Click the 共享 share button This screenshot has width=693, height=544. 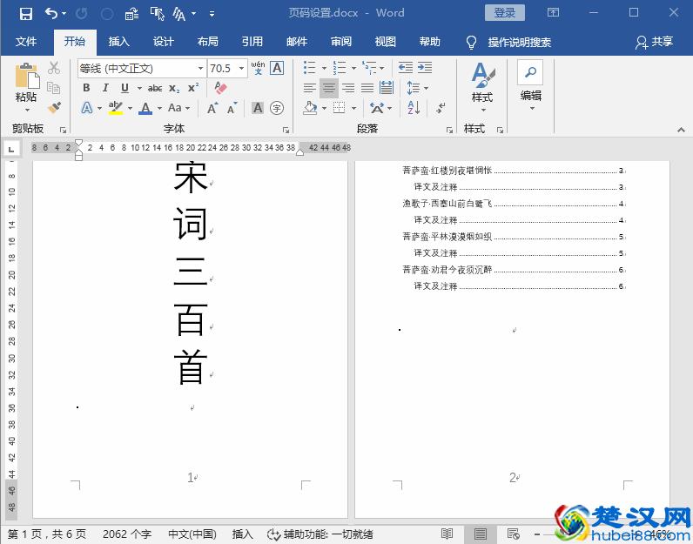655,42
